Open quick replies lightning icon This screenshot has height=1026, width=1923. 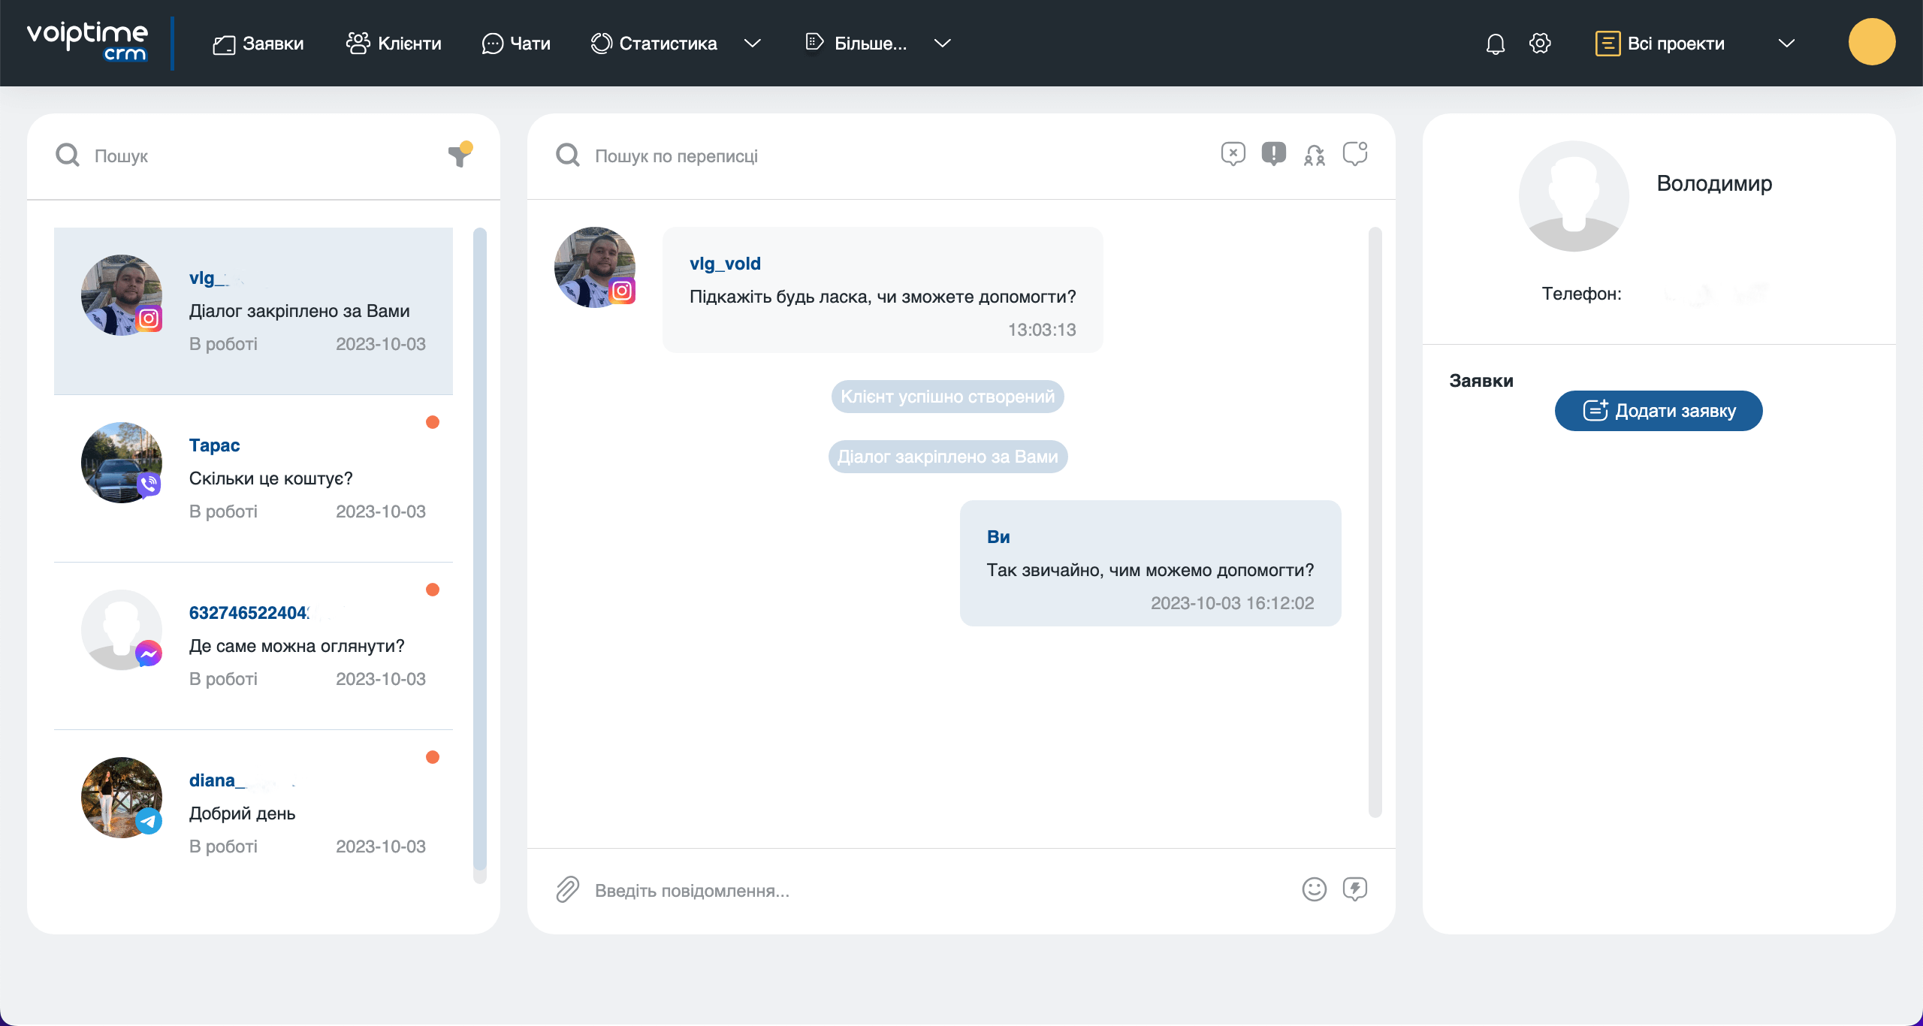(x=1354, y=889)
